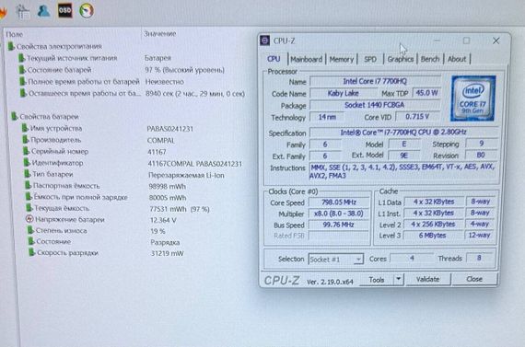The width and height of the screenshot is (525, 347).
Task: Click the Close button in CPU-Z
Action: coord(474,279)
